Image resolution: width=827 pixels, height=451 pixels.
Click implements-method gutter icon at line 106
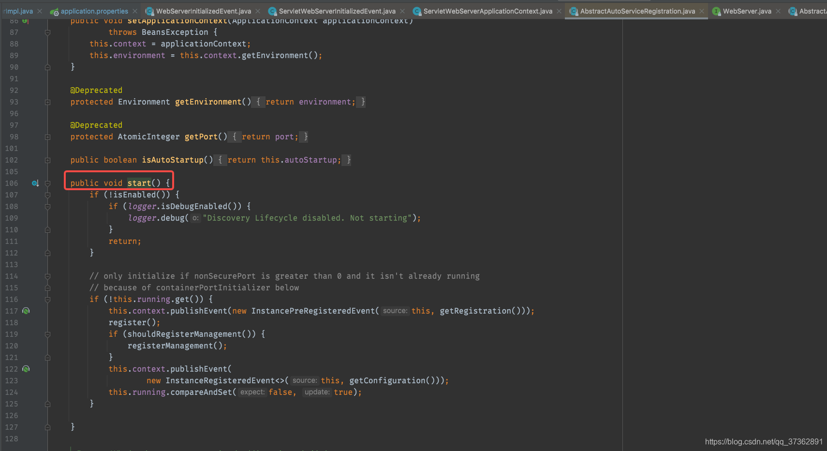(35, 183)
